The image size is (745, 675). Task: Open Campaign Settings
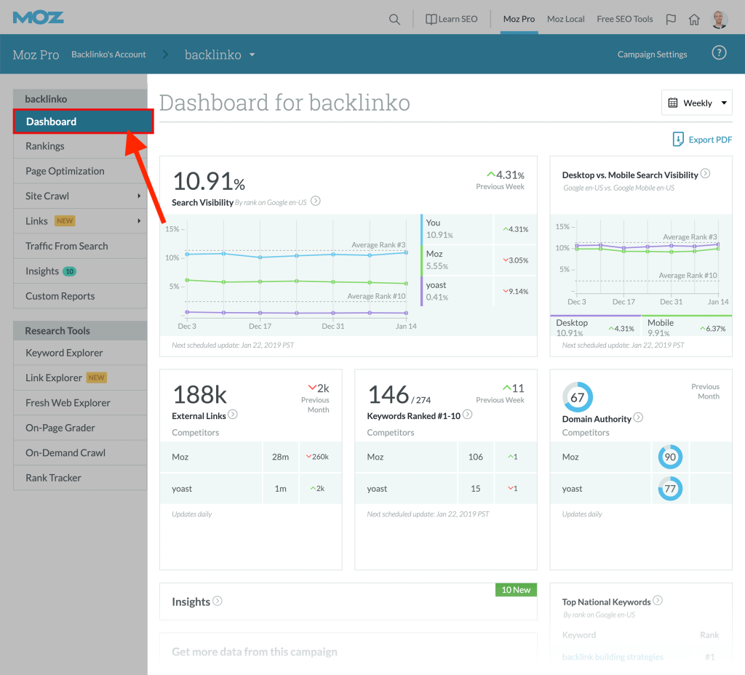tap(651, 54)
